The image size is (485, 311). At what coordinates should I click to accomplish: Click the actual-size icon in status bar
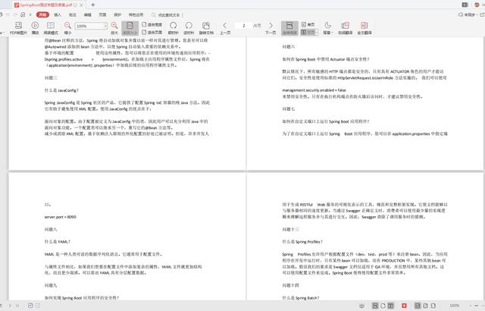click(x=418, y=306)
